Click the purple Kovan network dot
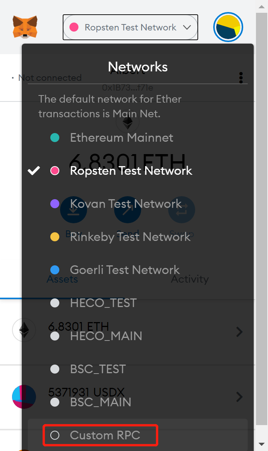This screenshot has height=451, width=268. (55, 204)
